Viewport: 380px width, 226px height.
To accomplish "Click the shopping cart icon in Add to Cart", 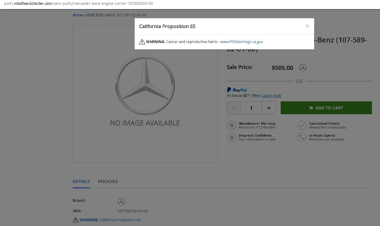I will tap(311, 108).
